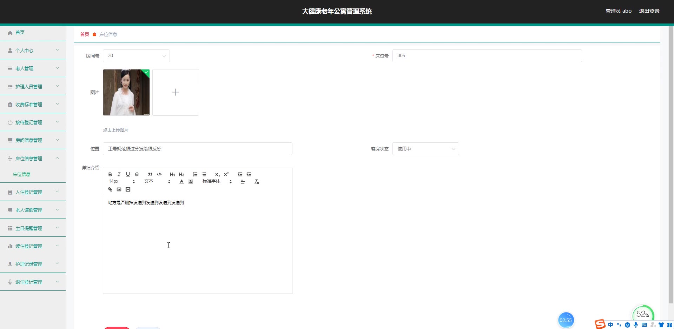Click the input method microphone icon
The height and width of the screenshot is (329, 674).
(636, 325)
